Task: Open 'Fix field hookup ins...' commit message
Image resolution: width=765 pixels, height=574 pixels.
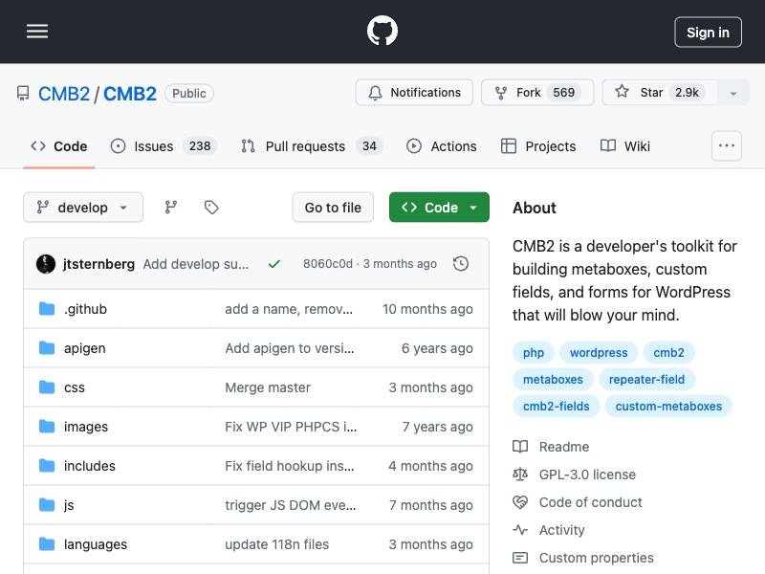Action: [290, 466]
